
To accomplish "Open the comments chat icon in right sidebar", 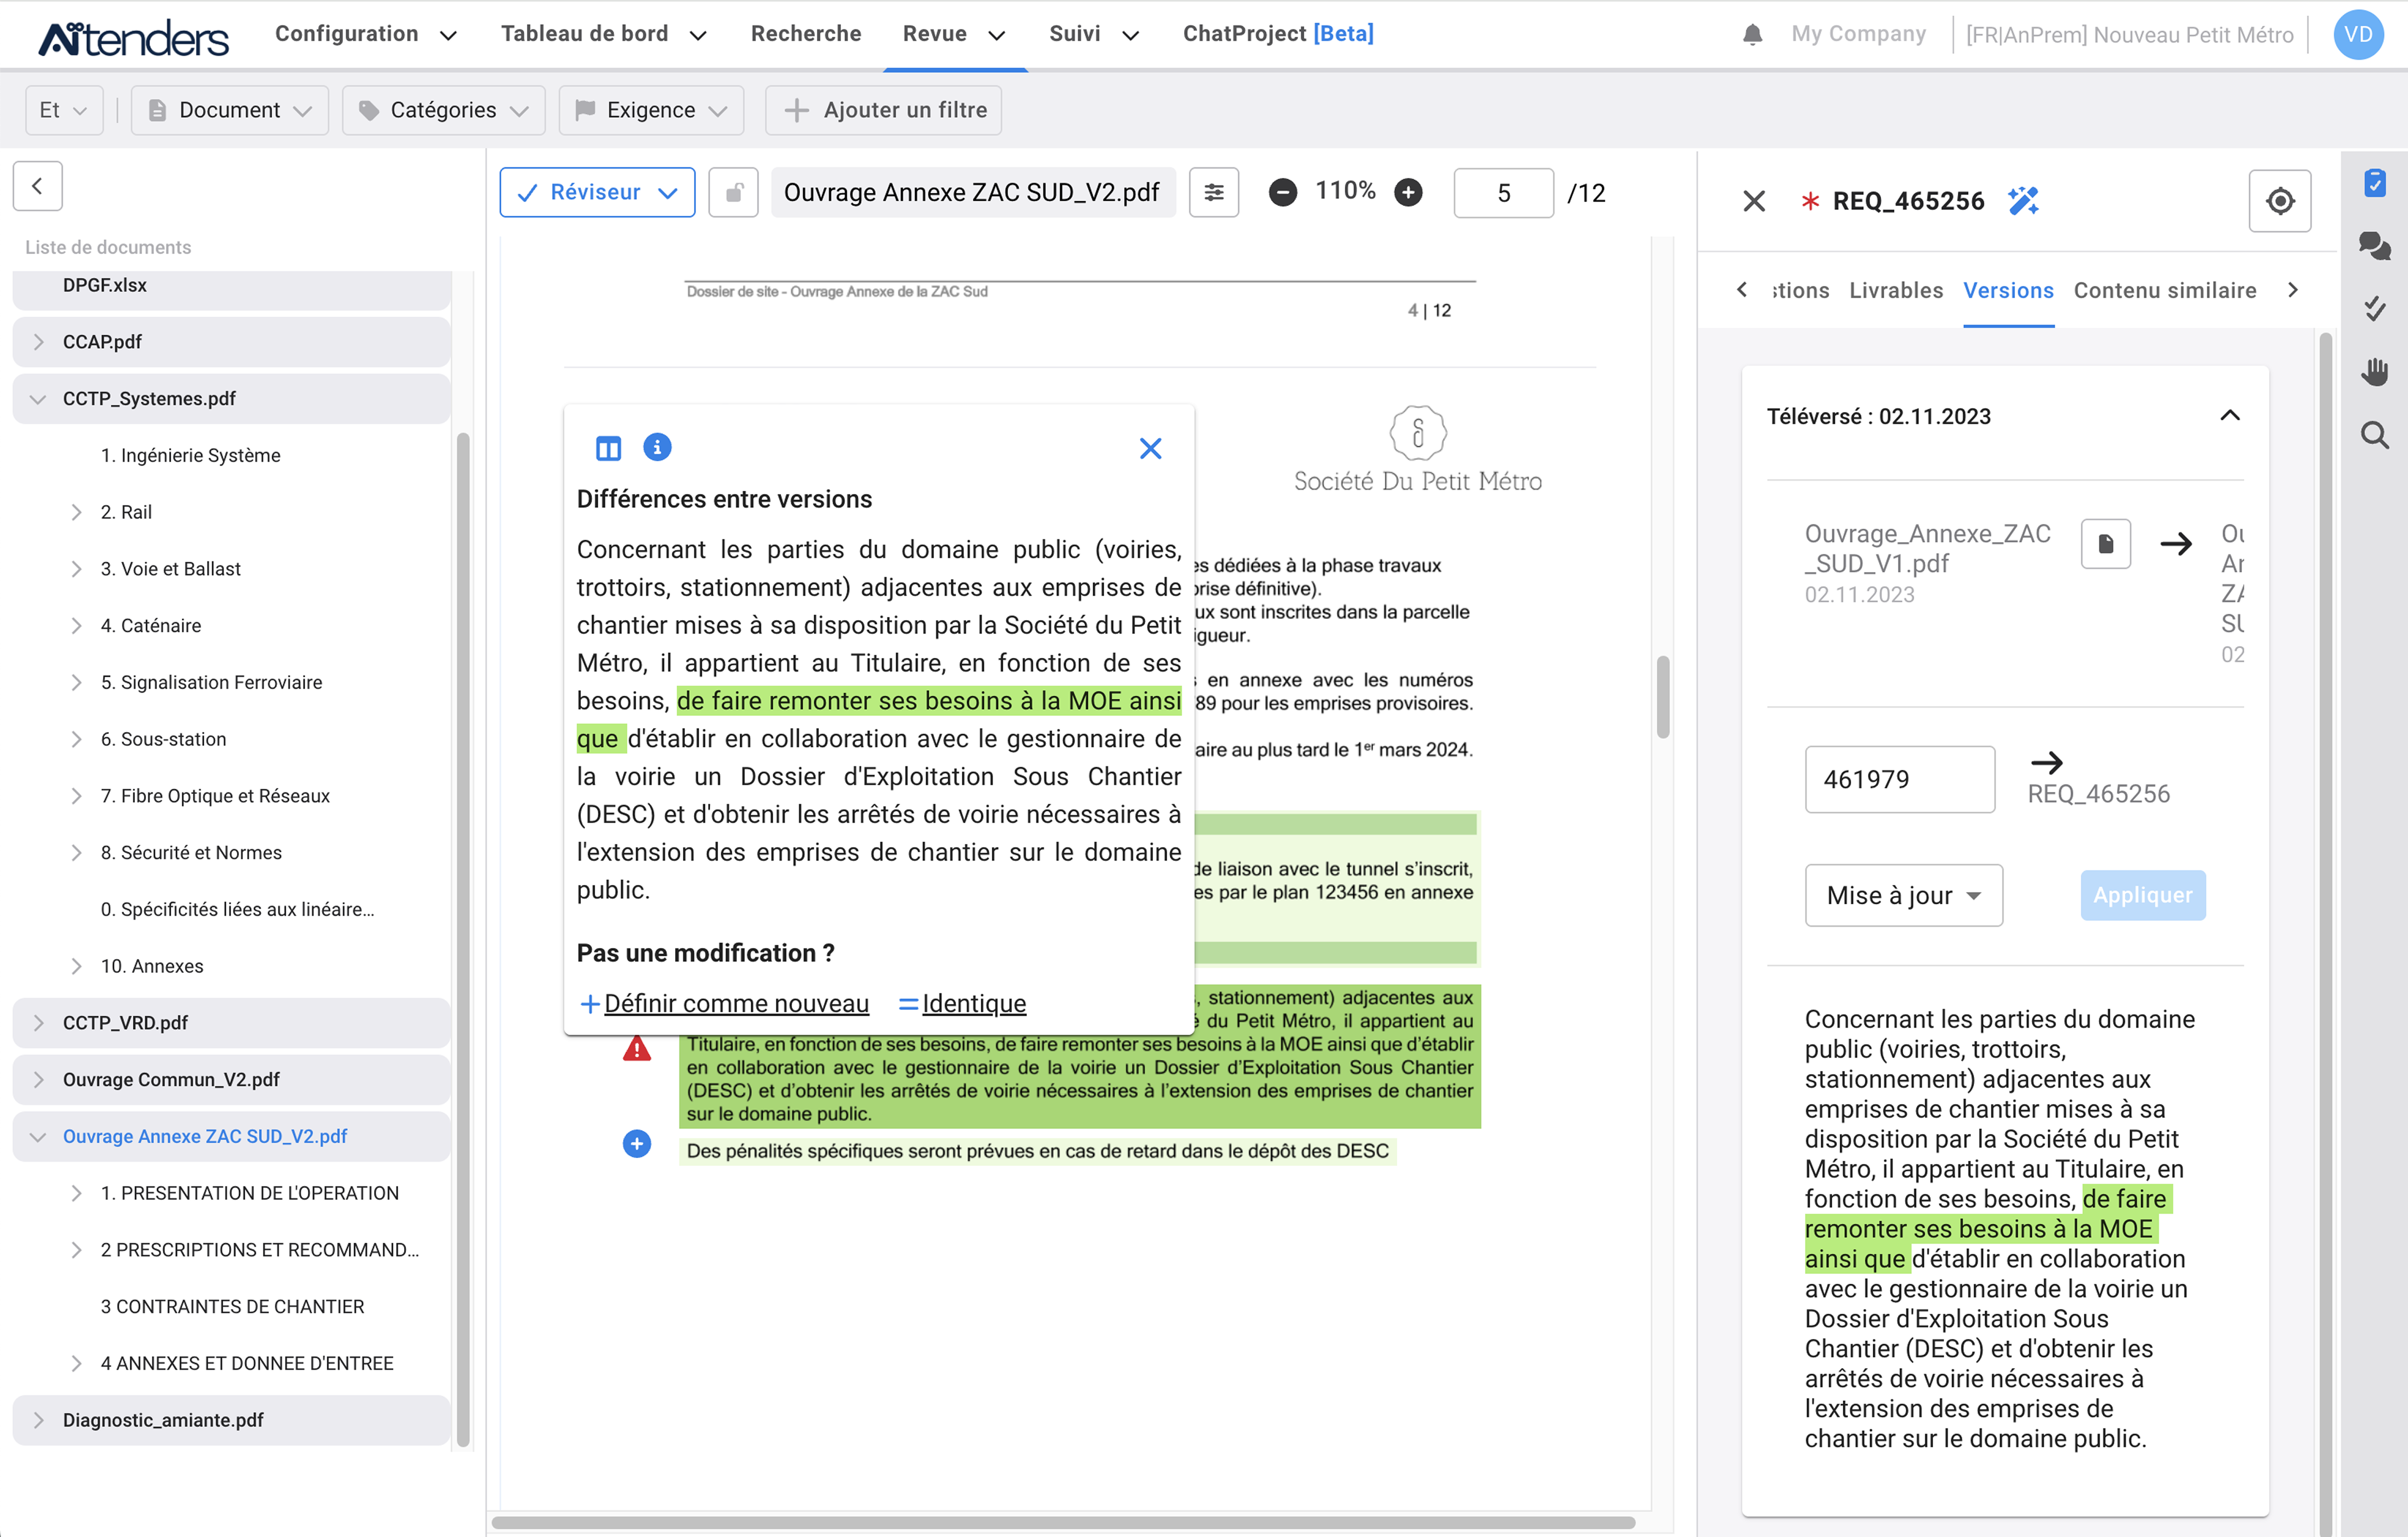I will [x=2374, y=245].
